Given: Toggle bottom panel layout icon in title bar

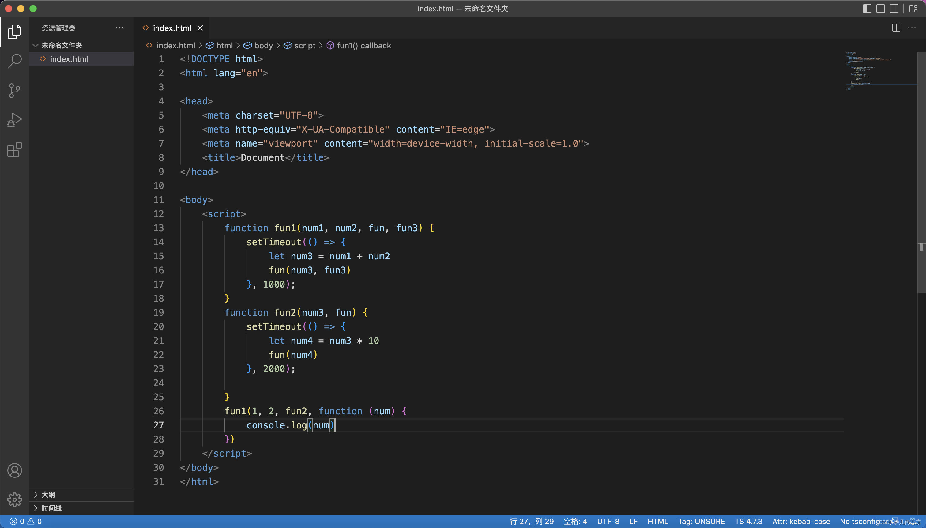Looking at the screenshot, I should (881, 9).
